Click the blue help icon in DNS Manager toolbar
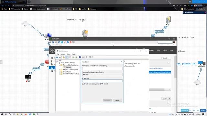 80,57
